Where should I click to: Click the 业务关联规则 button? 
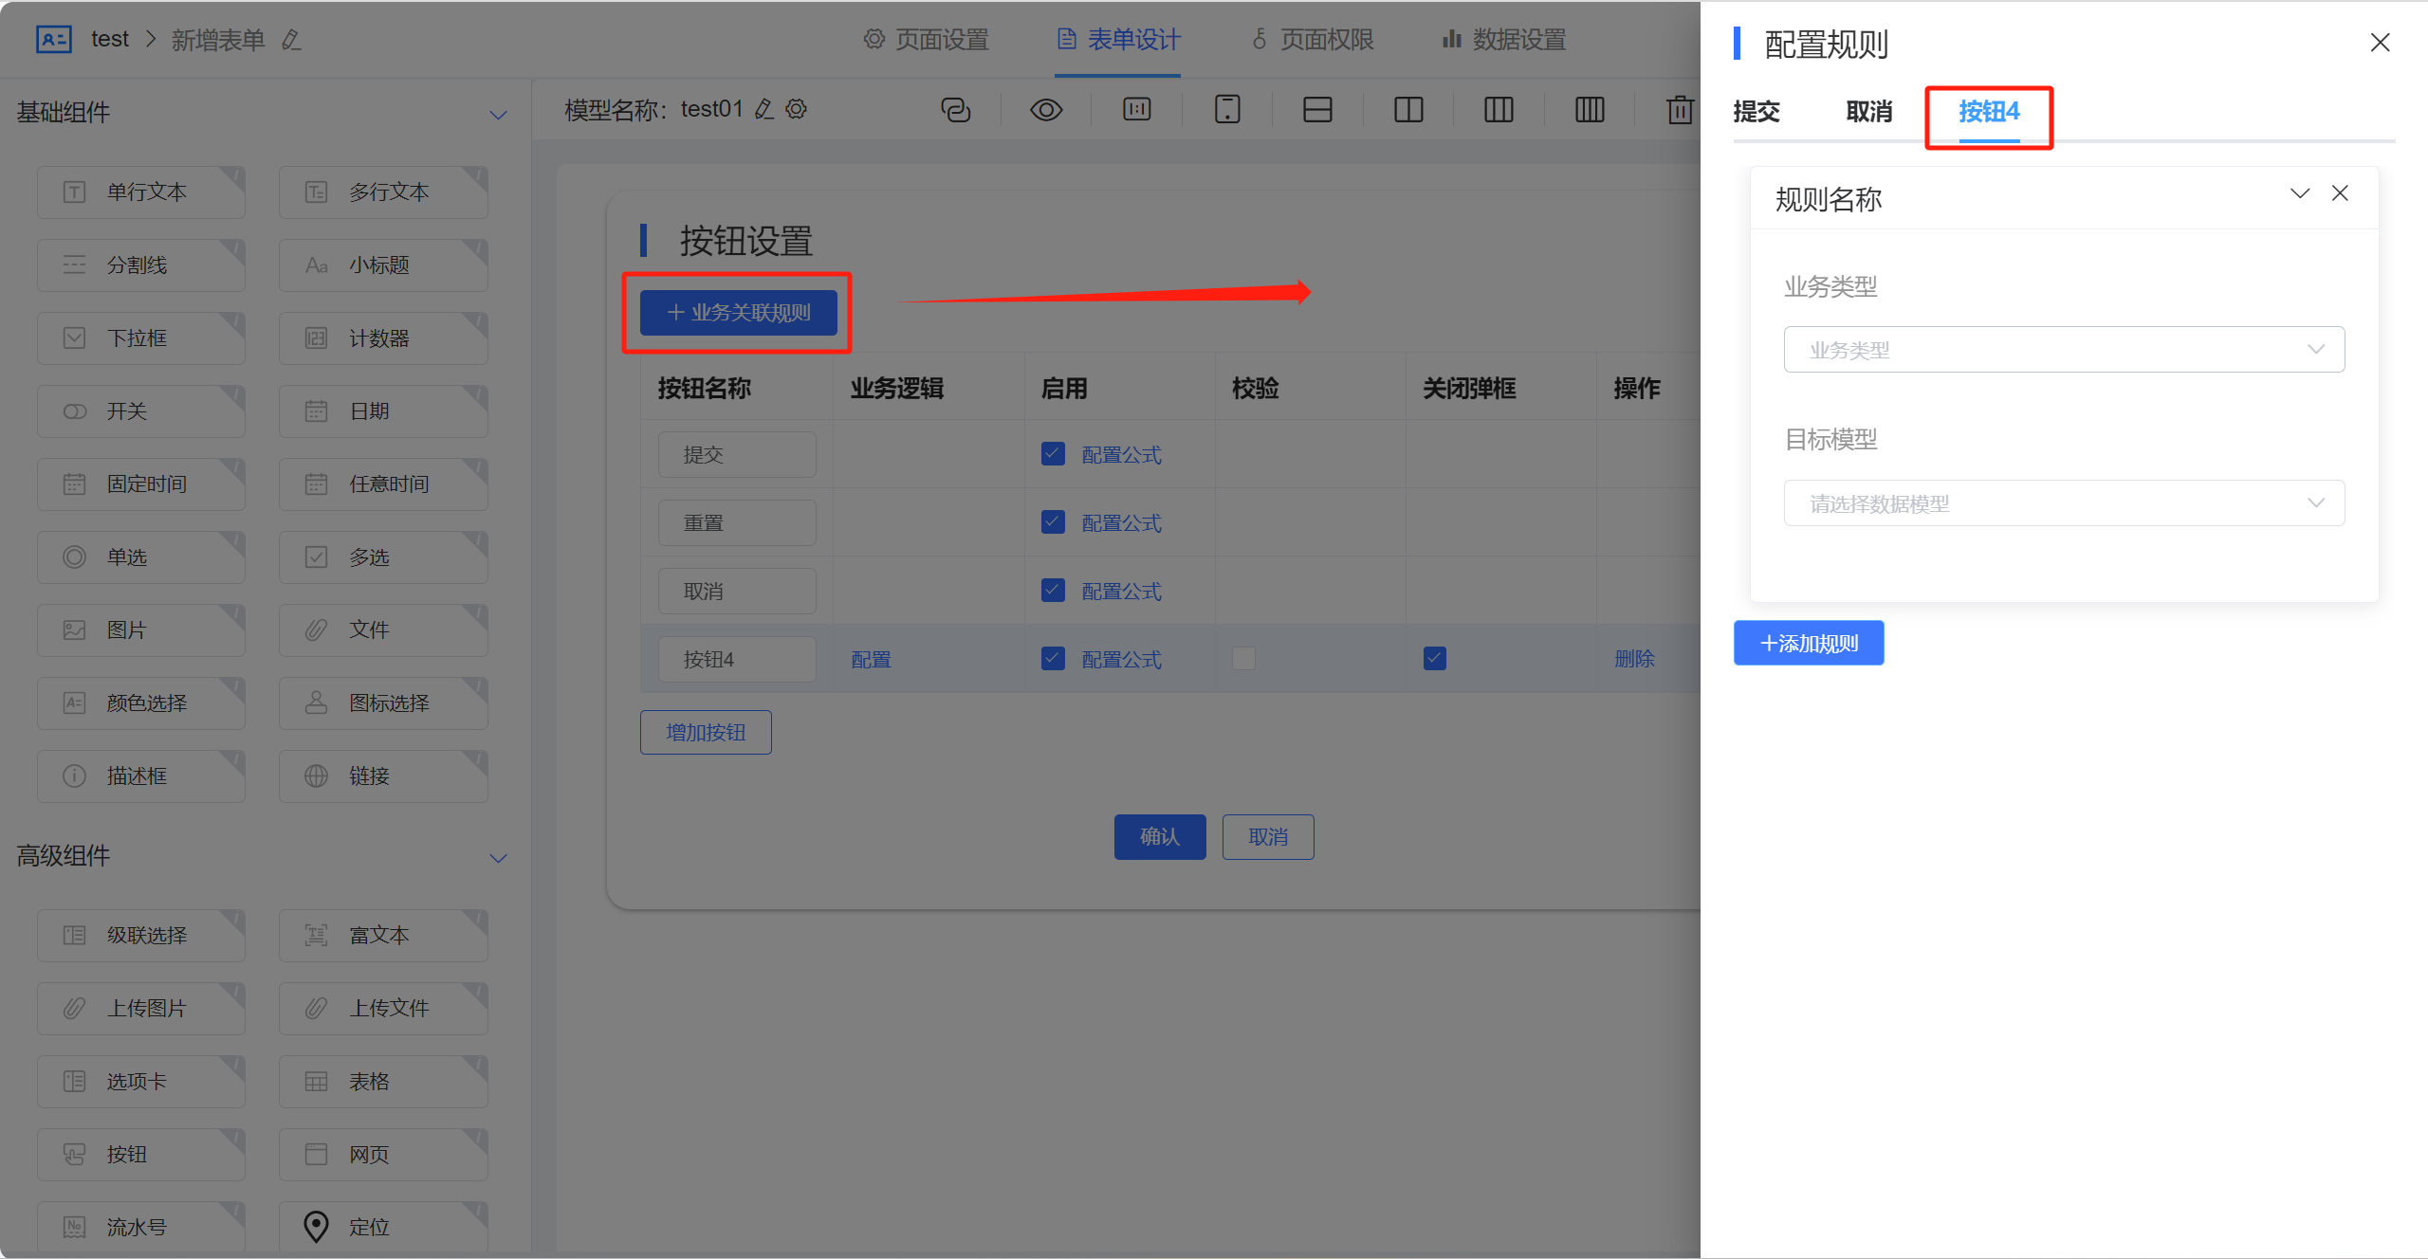pos(738,312)
